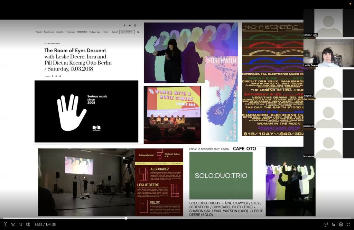This screenshot has width=354, height=230.
Task: Click the SOLO:DUO:TRIO #7 lineup caption
Action: [226, 209]
